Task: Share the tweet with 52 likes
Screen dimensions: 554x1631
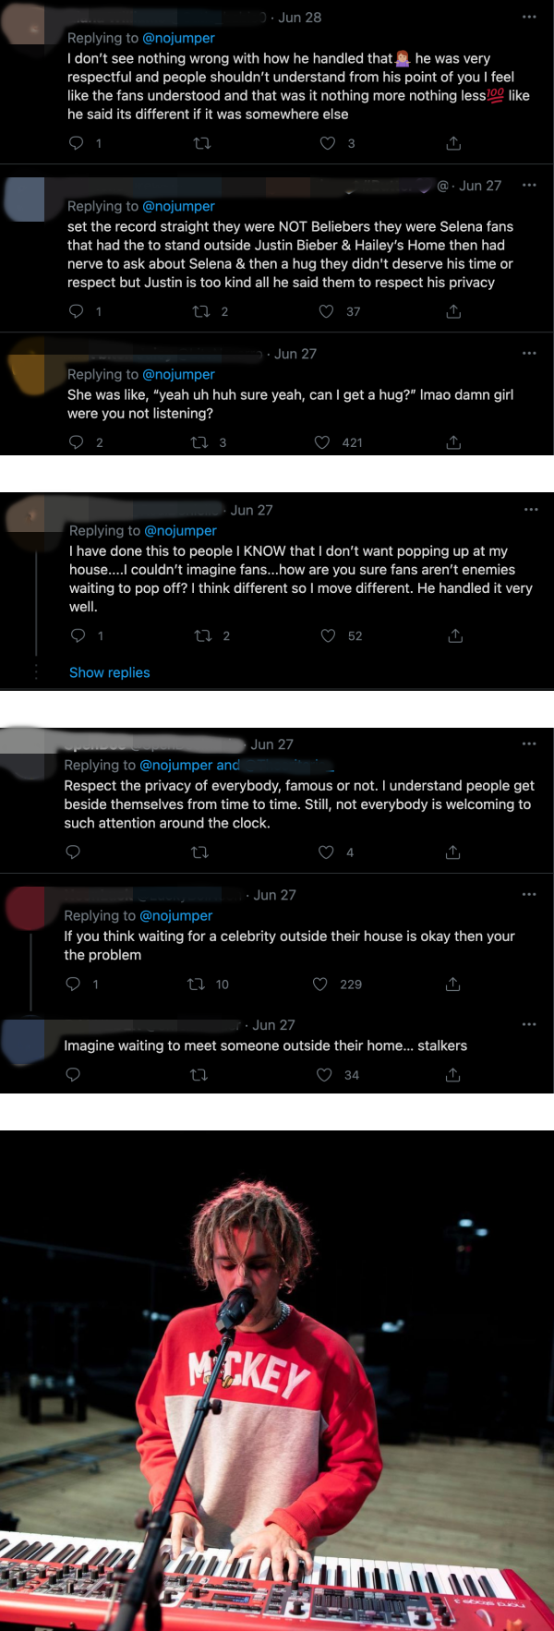Action: pyautogui.click(x=455, y=635)
